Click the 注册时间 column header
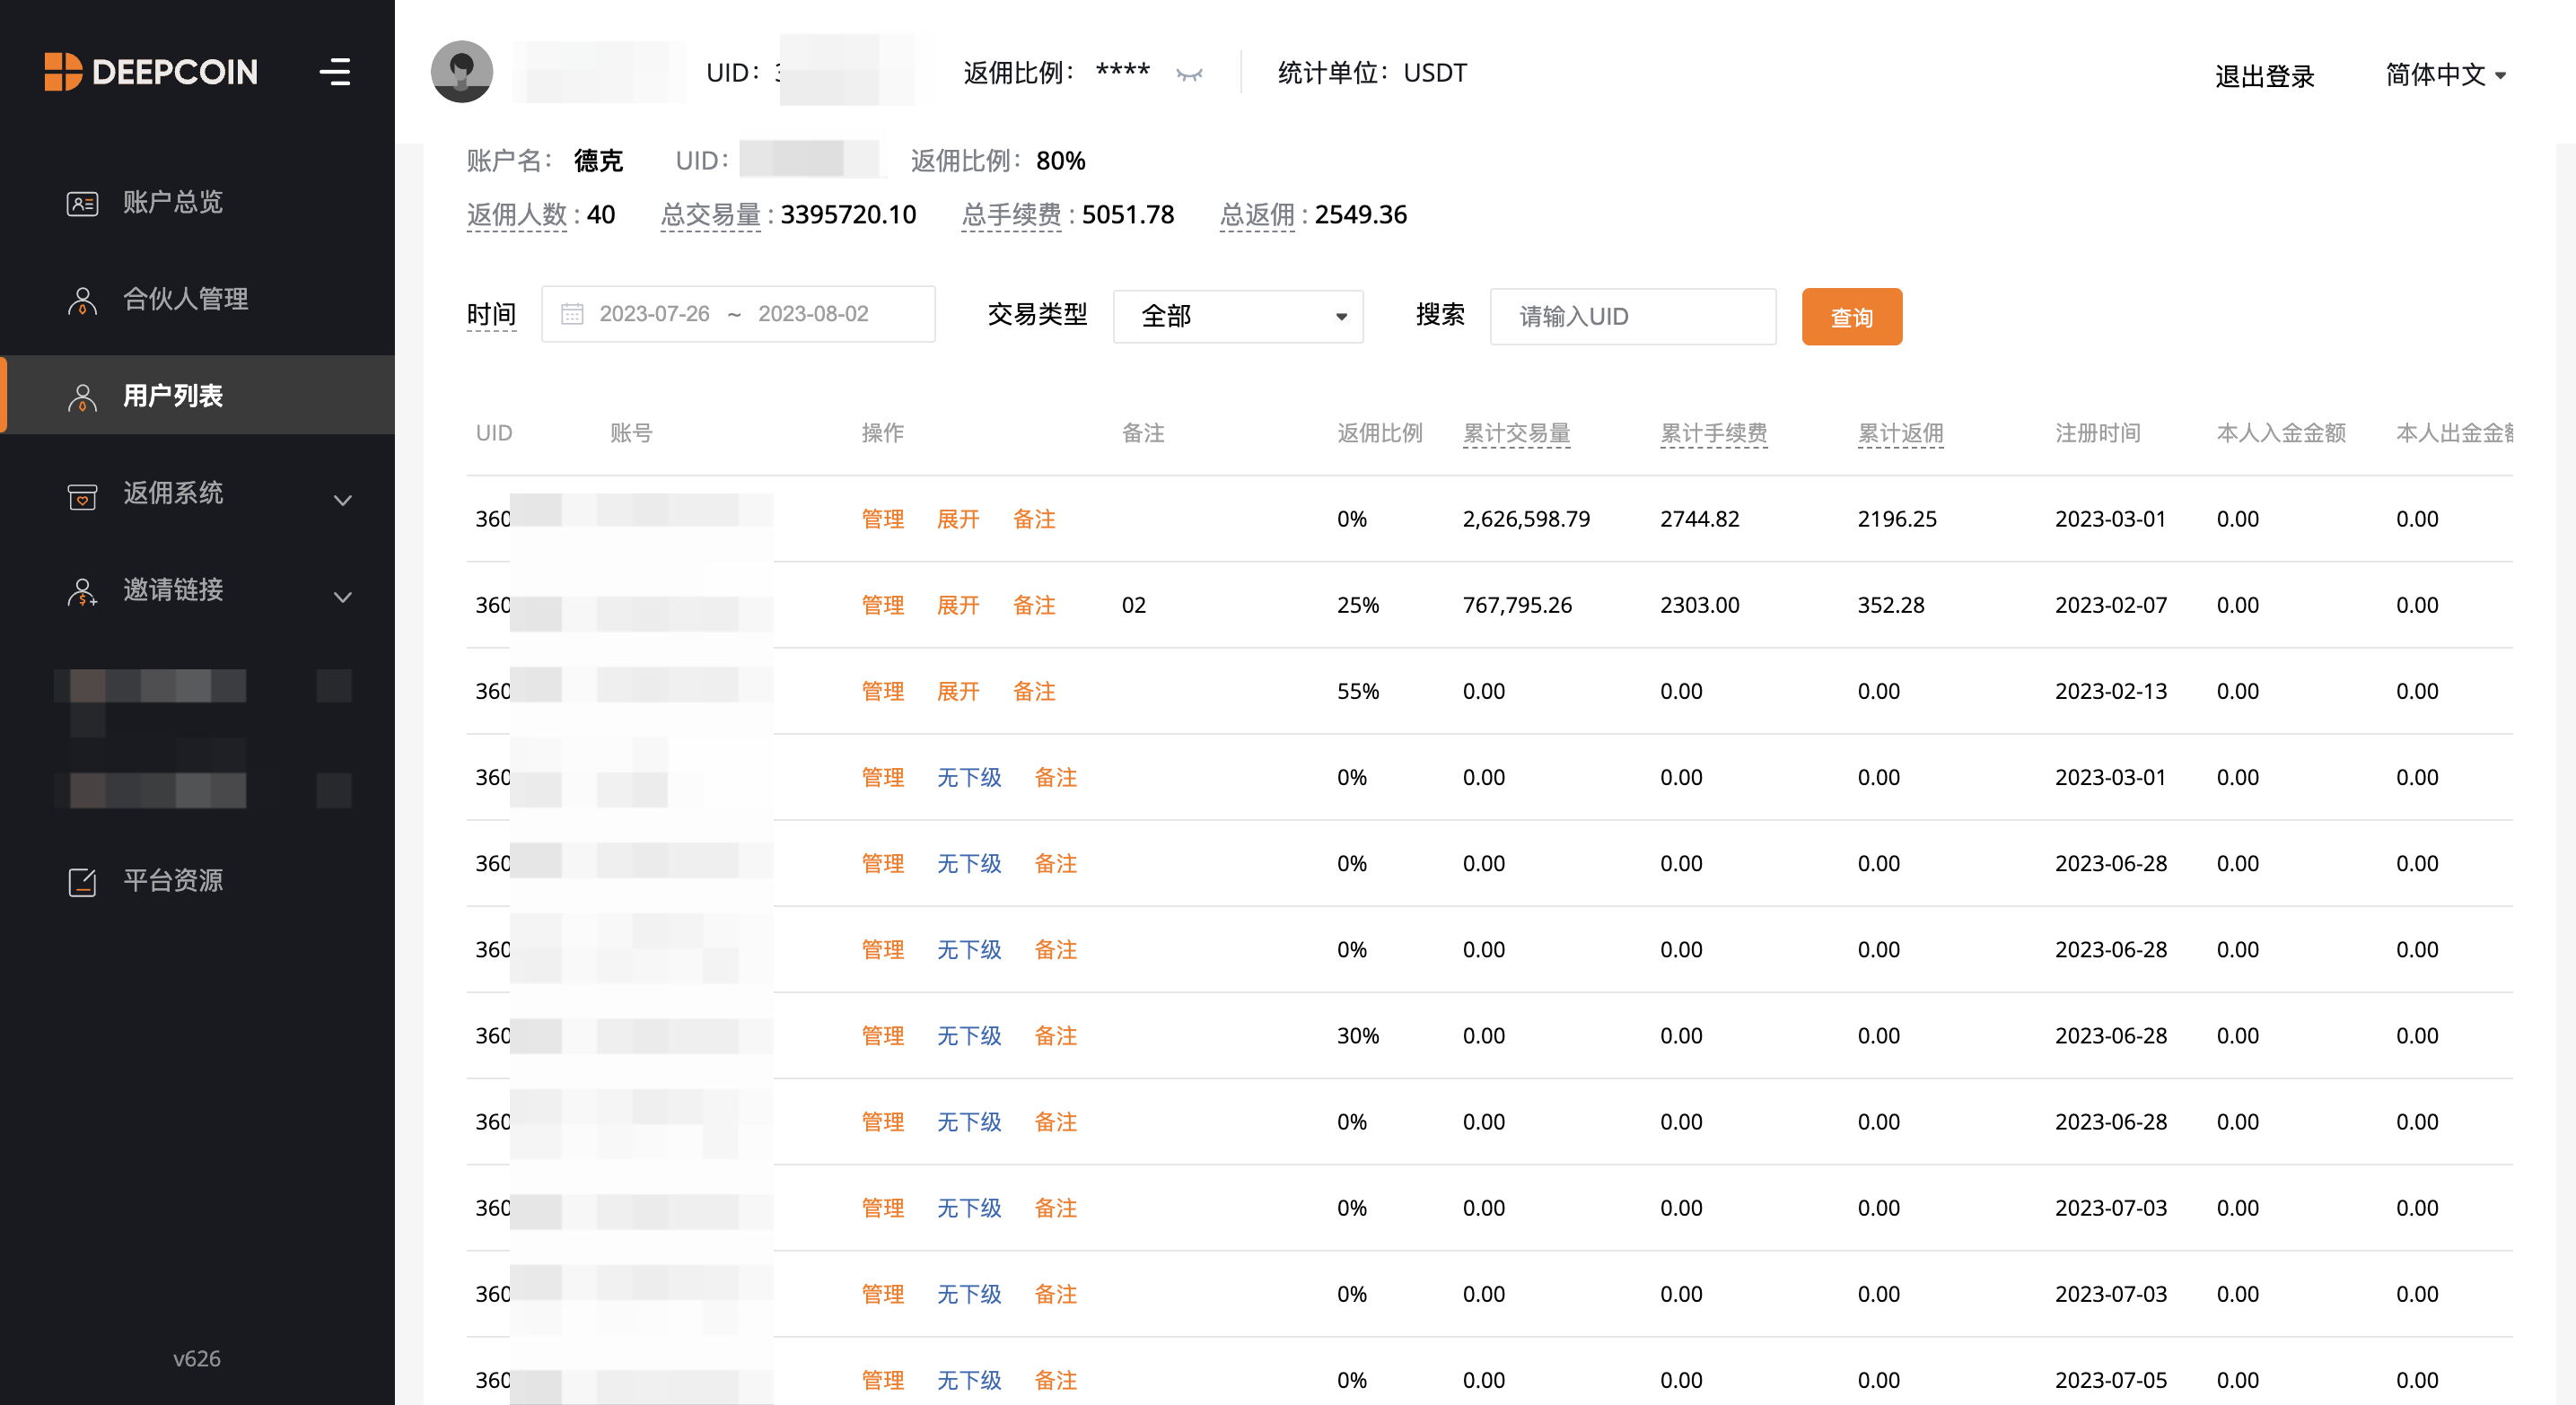This screenshot has height=1405, width=2576. coord(2098,433)
